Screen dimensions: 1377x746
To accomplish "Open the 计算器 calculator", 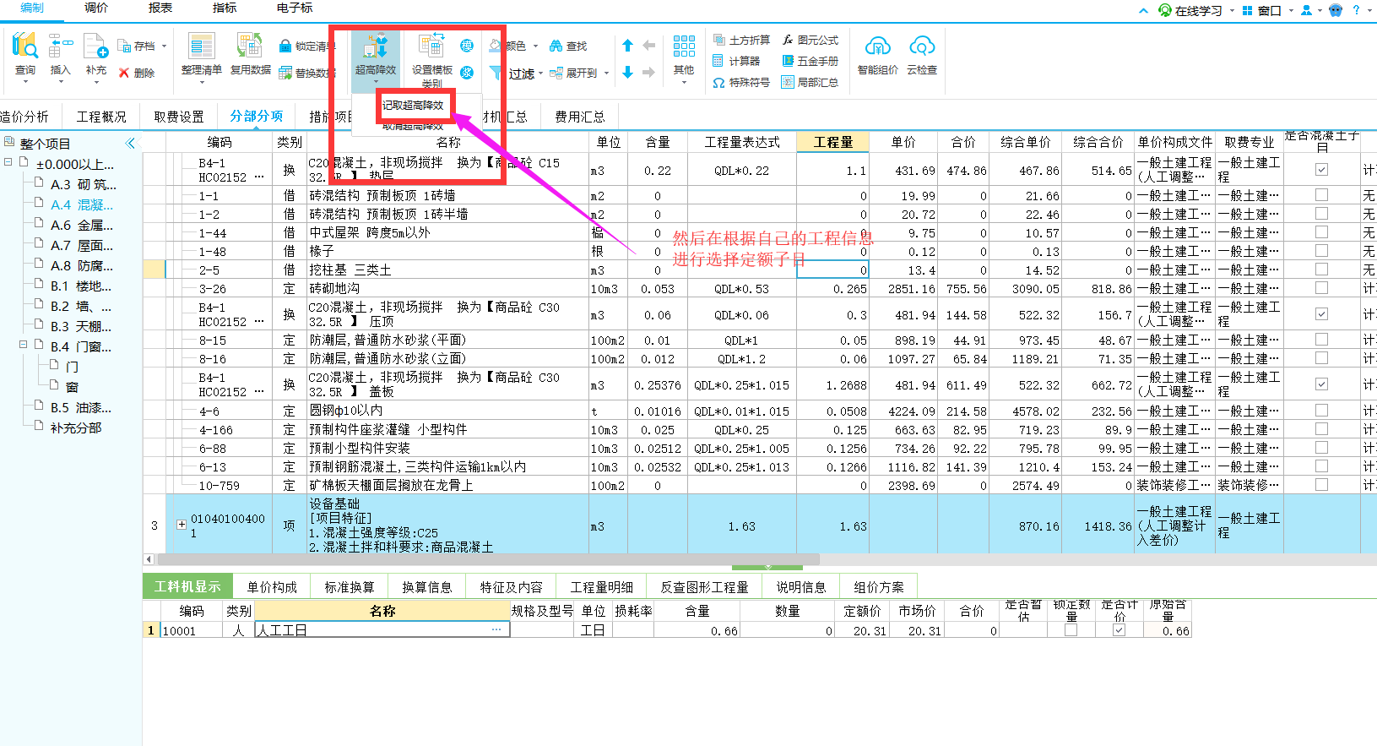I will point(737,61).
